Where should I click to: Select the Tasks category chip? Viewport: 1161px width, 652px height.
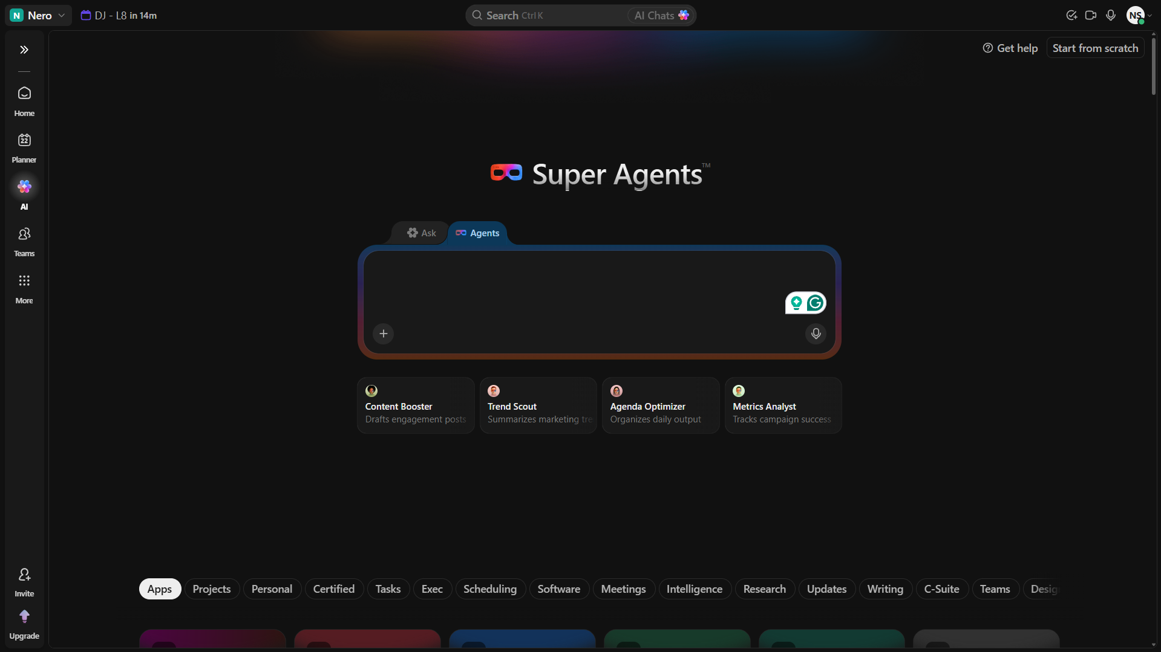pos(388,589)
